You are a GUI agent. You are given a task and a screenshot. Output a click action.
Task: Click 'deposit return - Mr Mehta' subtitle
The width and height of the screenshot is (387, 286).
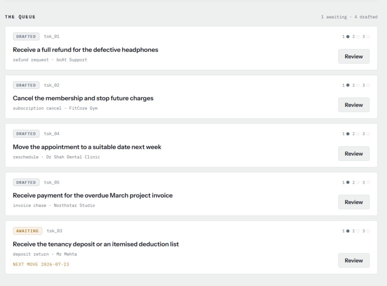click(44, 254)
